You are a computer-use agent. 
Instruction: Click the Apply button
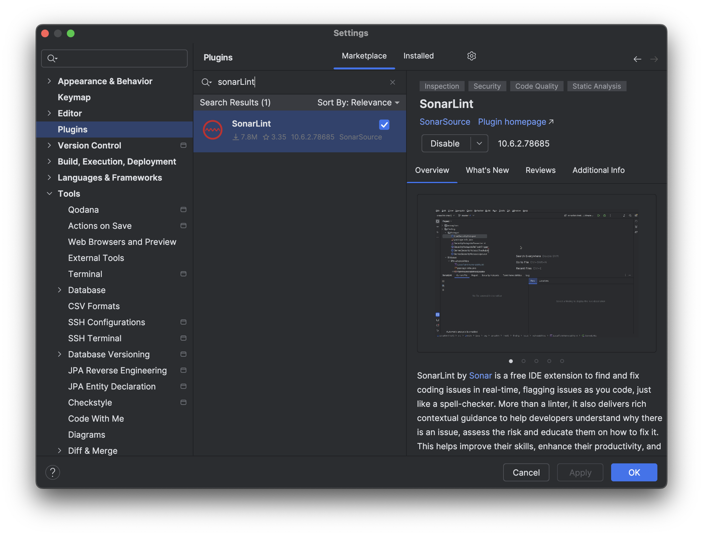(580, 472)
